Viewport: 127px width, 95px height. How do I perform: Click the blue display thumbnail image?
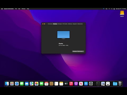pyautogui.click(x=63, y=35)
